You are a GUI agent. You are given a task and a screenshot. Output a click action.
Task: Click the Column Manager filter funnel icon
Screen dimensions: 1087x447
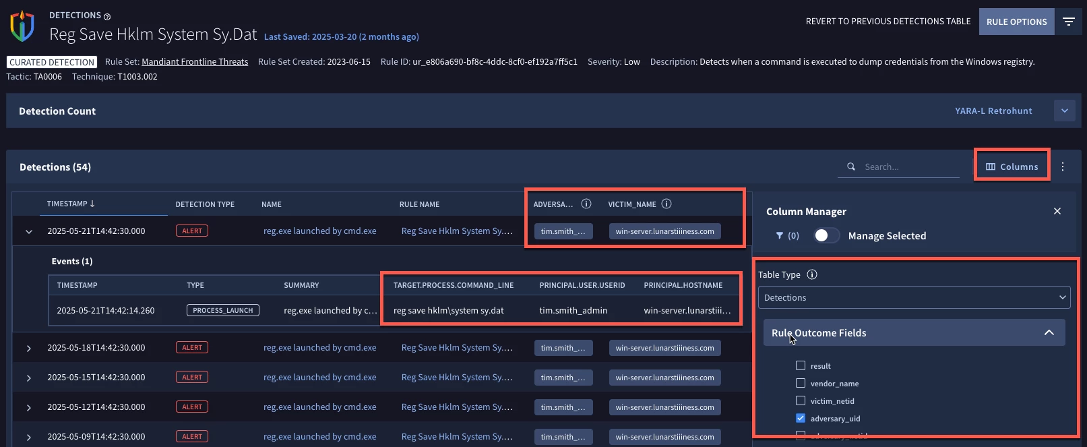(x=780, y=235)
